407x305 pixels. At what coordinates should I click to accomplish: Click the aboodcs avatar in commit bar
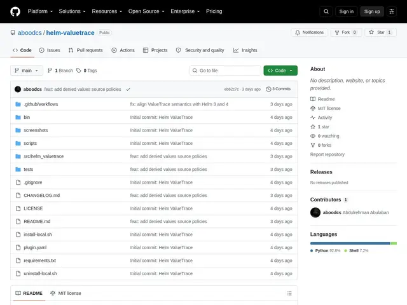point(18,89)
